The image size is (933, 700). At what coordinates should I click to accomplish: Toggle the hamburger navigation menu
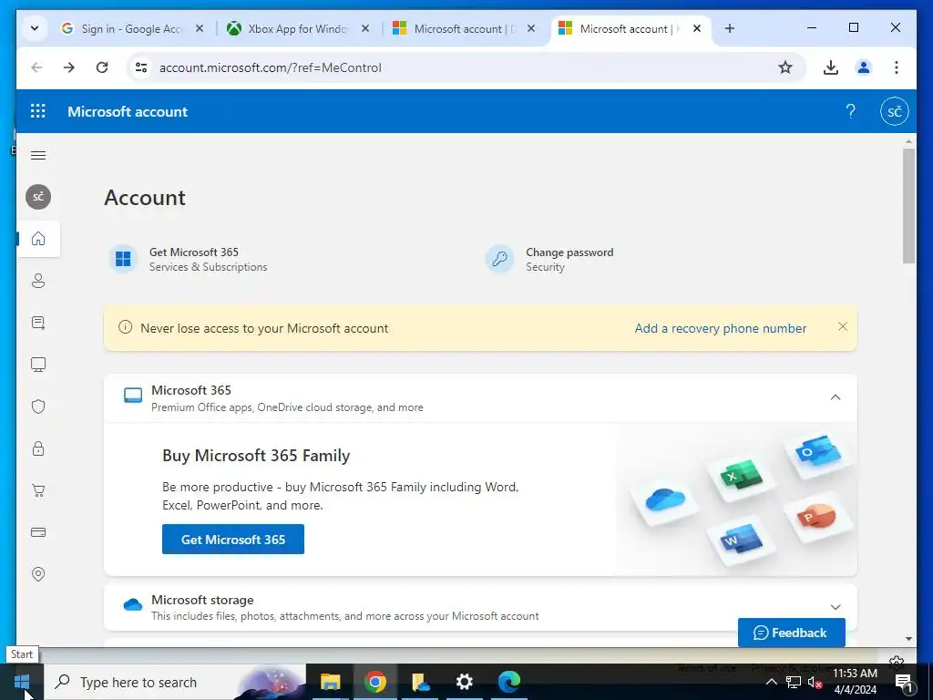click(38, 155)
